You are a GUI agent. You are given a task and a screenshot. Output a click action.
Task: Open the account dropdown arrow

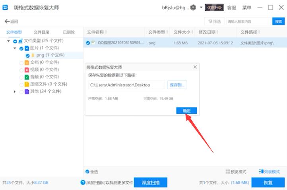click(x=201, y=8)
